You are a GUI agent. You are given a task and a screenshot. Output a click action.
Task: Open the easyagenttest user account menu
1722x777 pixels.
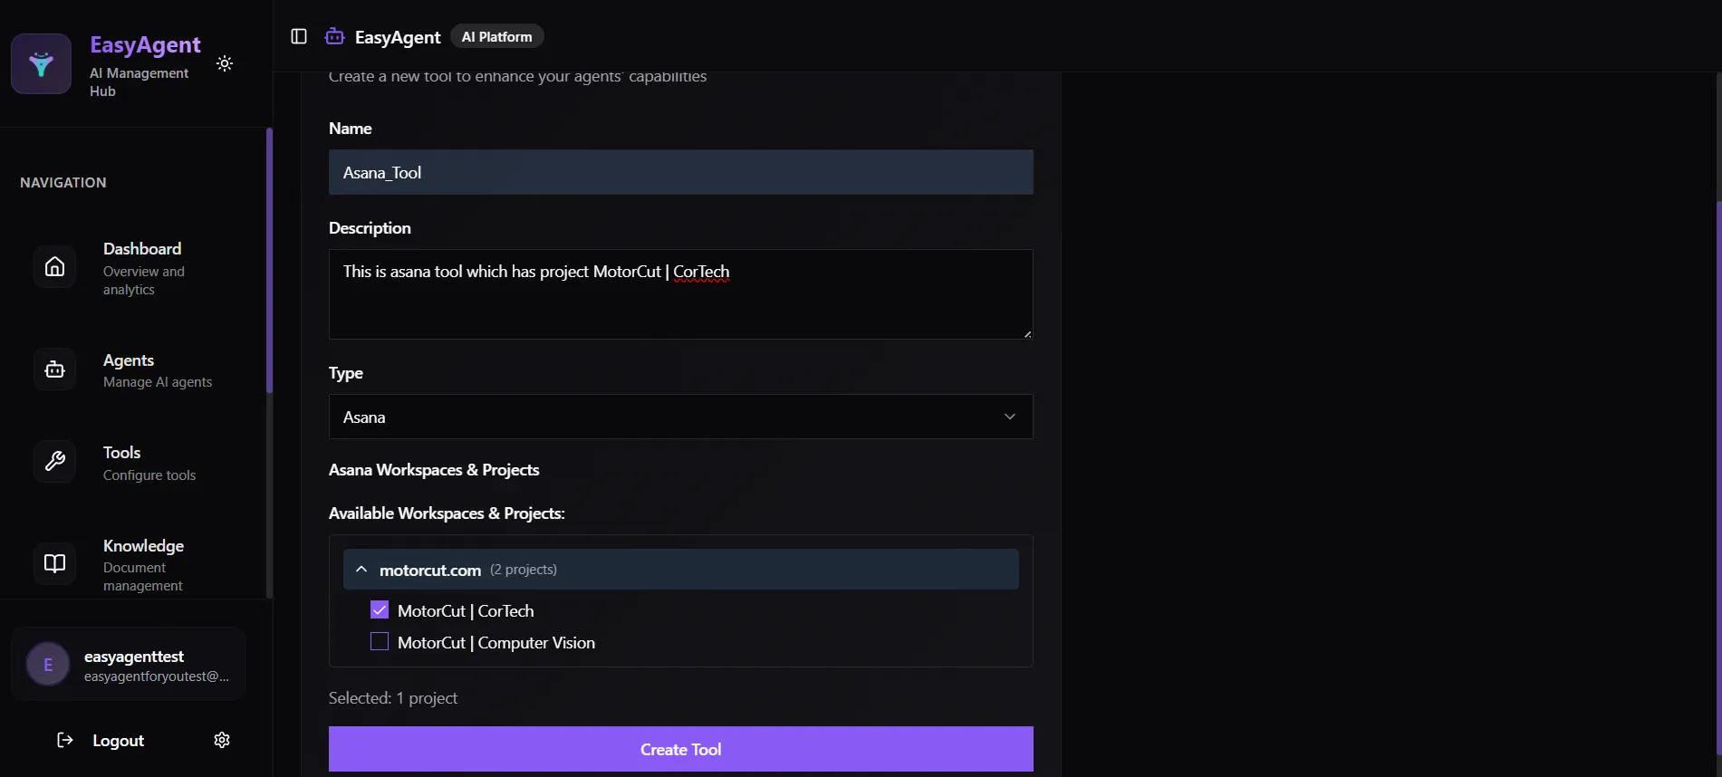pyautogui.click(x=128, y=664)
